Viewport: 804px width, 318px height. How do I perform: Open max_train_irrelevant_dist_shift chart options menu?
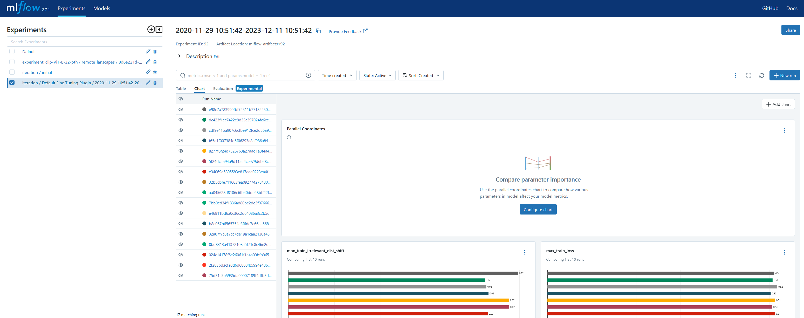click(x=525, y=252)
